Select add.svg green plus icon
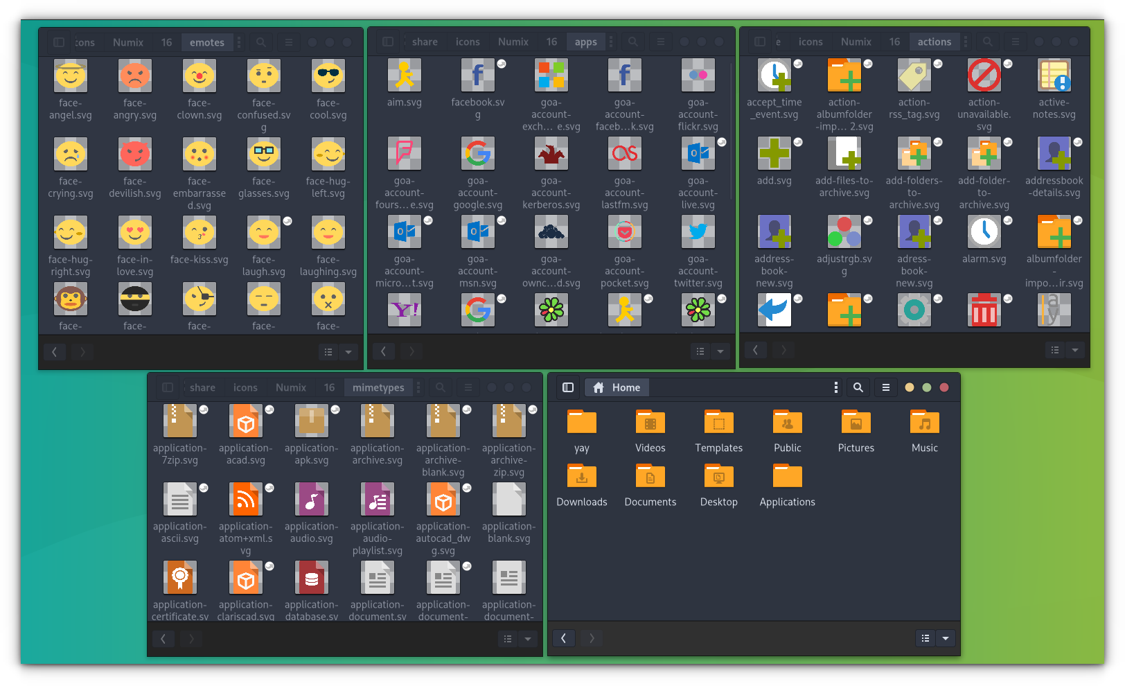 coord(774,154)
